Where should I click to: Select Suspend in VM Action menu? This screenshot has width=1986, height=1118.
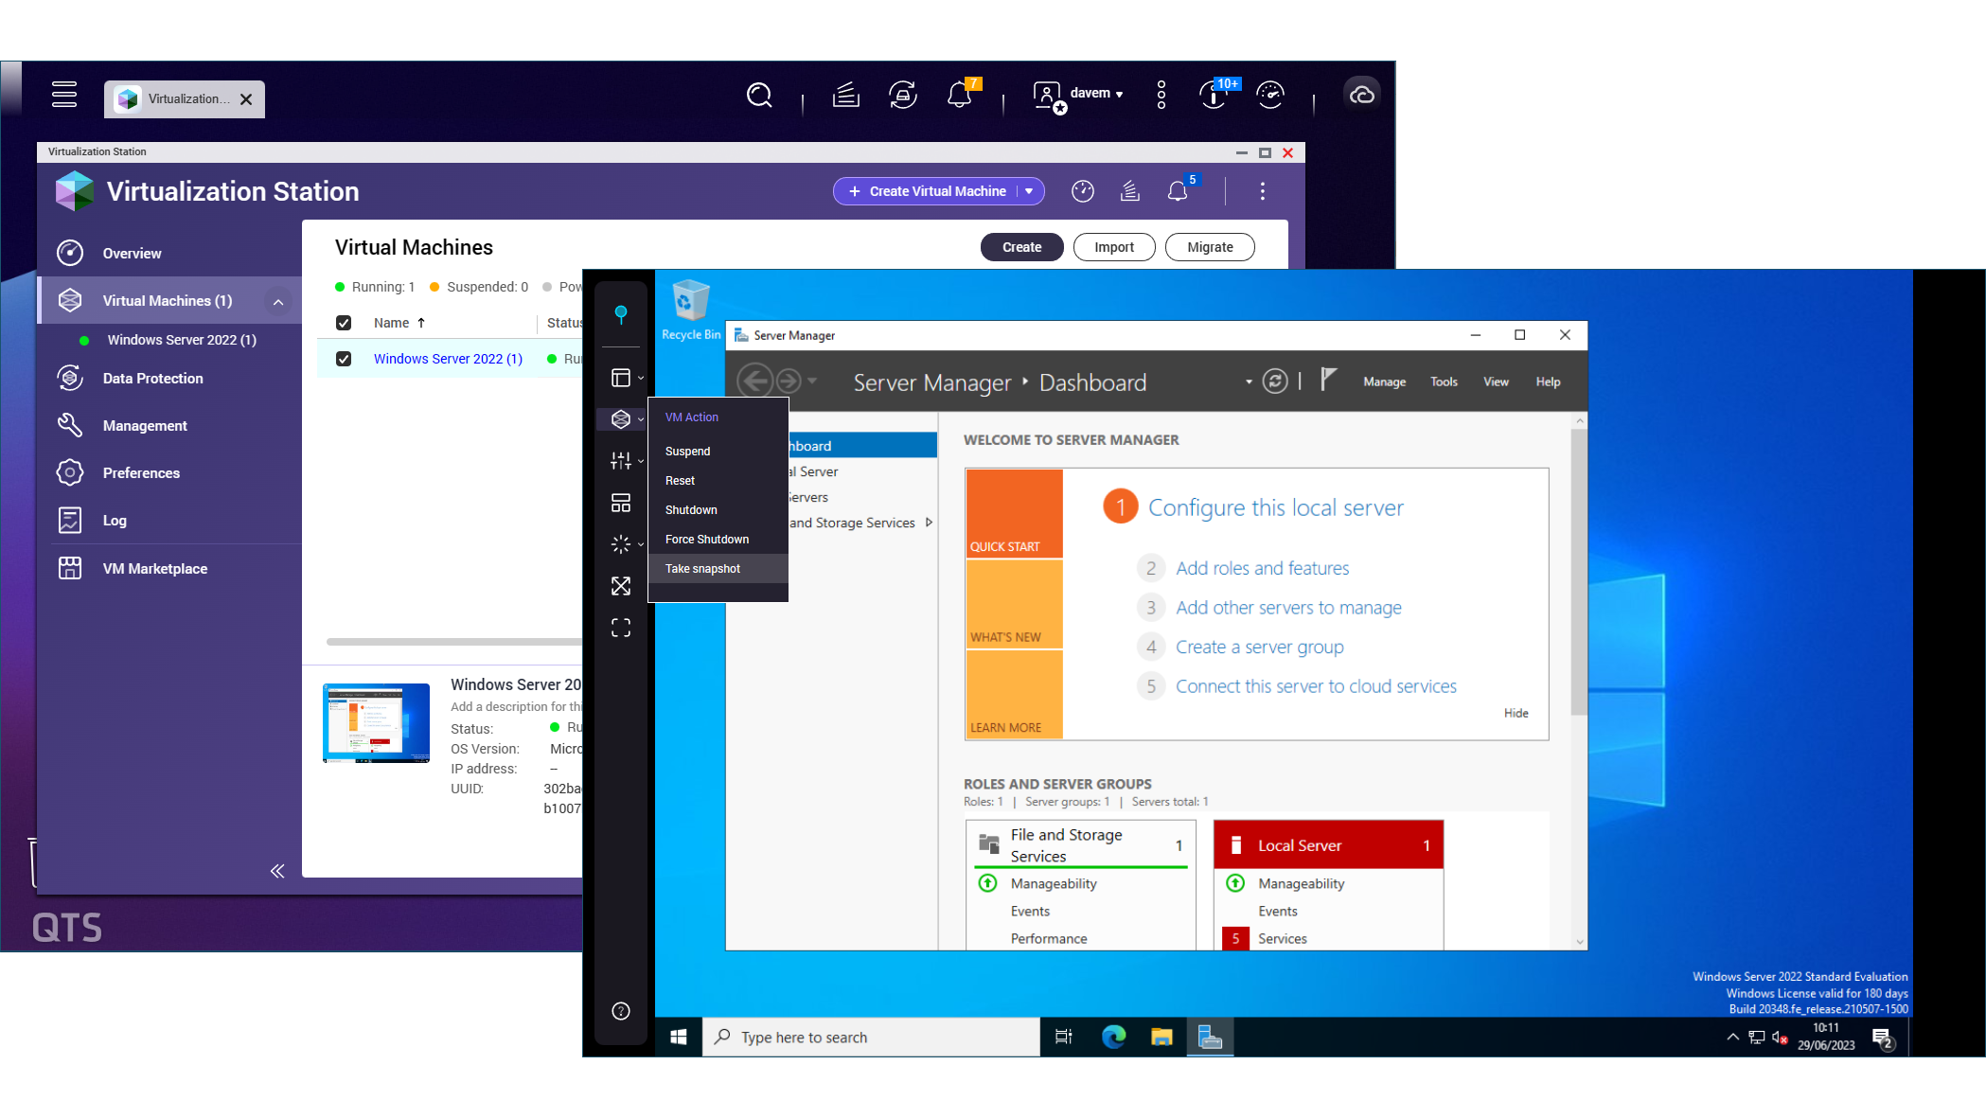click(718, 452)
